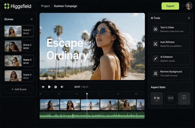Screen dimensions: 195x128
Task: Click the Higgsfield logo icon
Action: 7,6
